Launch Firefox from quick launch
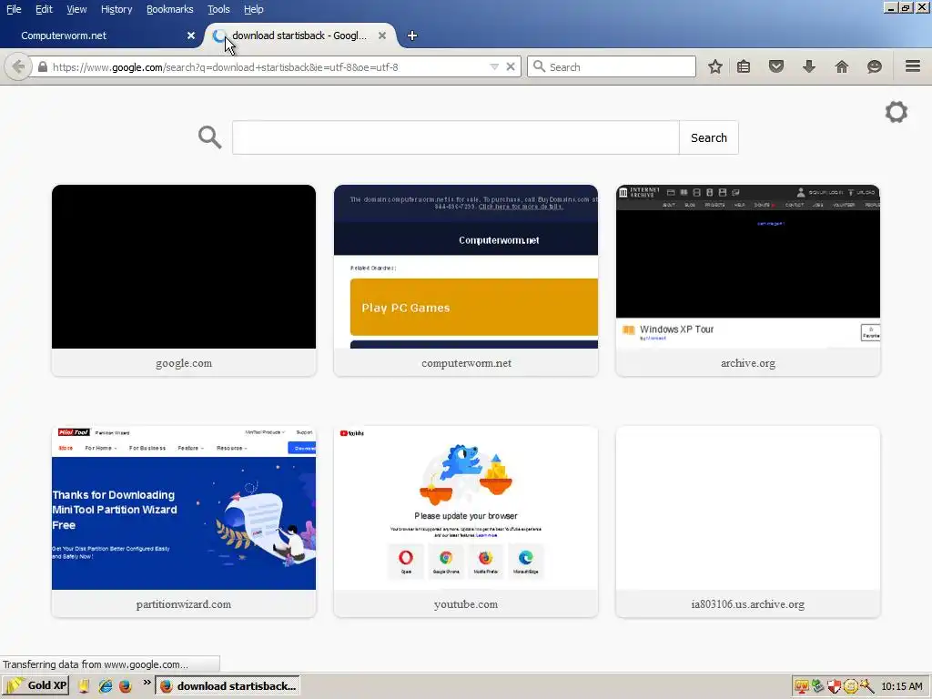 (125, 686)
